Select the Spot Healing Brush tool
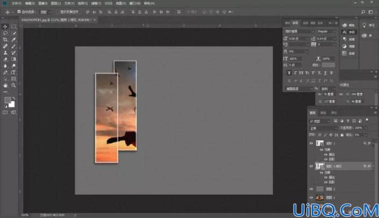379x218 pixels. point(5,46)
